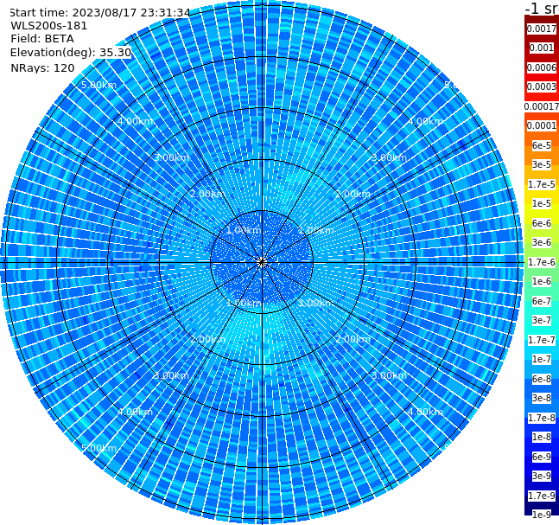The height and width of the screenshot is (525, 559).
Task: Select the 'Elevation(deg): 35.30' text
Action: [71, 53]
